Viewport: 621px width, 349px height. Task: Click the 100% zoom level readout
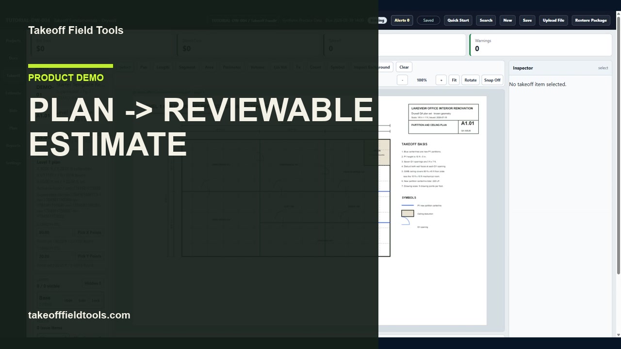click(x=422, y=80)
